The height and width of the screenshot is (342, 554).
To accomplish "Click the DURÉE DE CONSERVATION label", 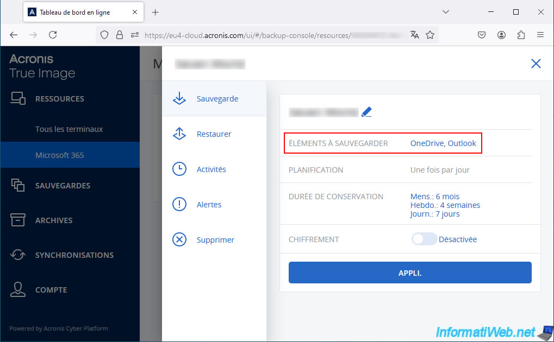I will coord(335,196).
